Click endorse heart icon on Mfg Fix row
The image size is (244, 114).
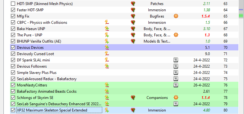pyautogui.click(x=133, y=16)
